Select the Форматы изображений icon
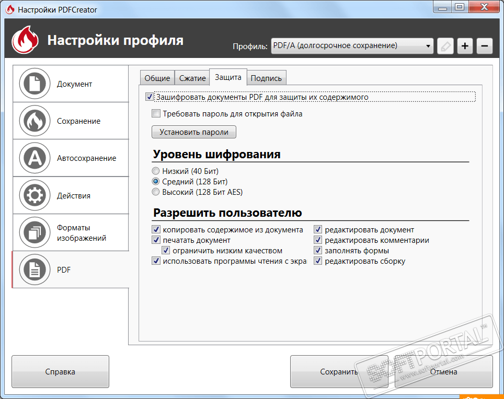Screen dimensions: 504x399 coord(35,232)
